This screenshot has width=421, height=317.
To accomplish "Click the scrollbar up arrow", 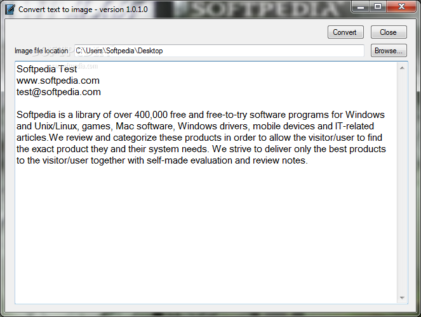I will click(x=402, y=68).
